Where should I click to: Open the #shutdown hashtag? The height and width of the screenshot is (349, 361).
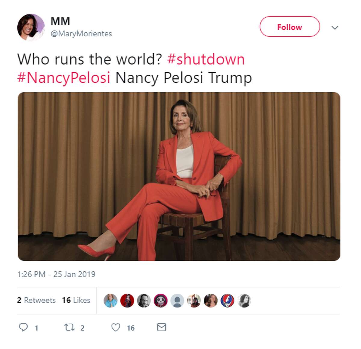pos(206,59)
